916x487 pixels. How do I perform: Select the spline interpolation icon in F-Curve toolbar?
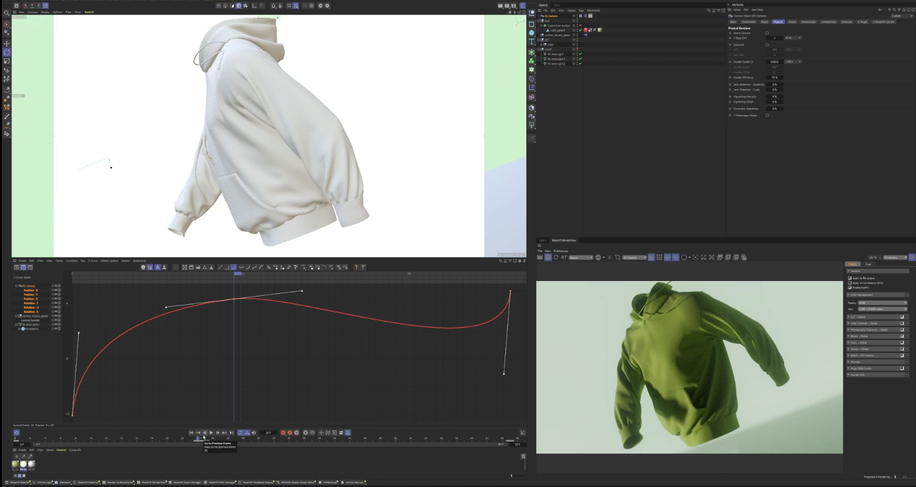234,267
